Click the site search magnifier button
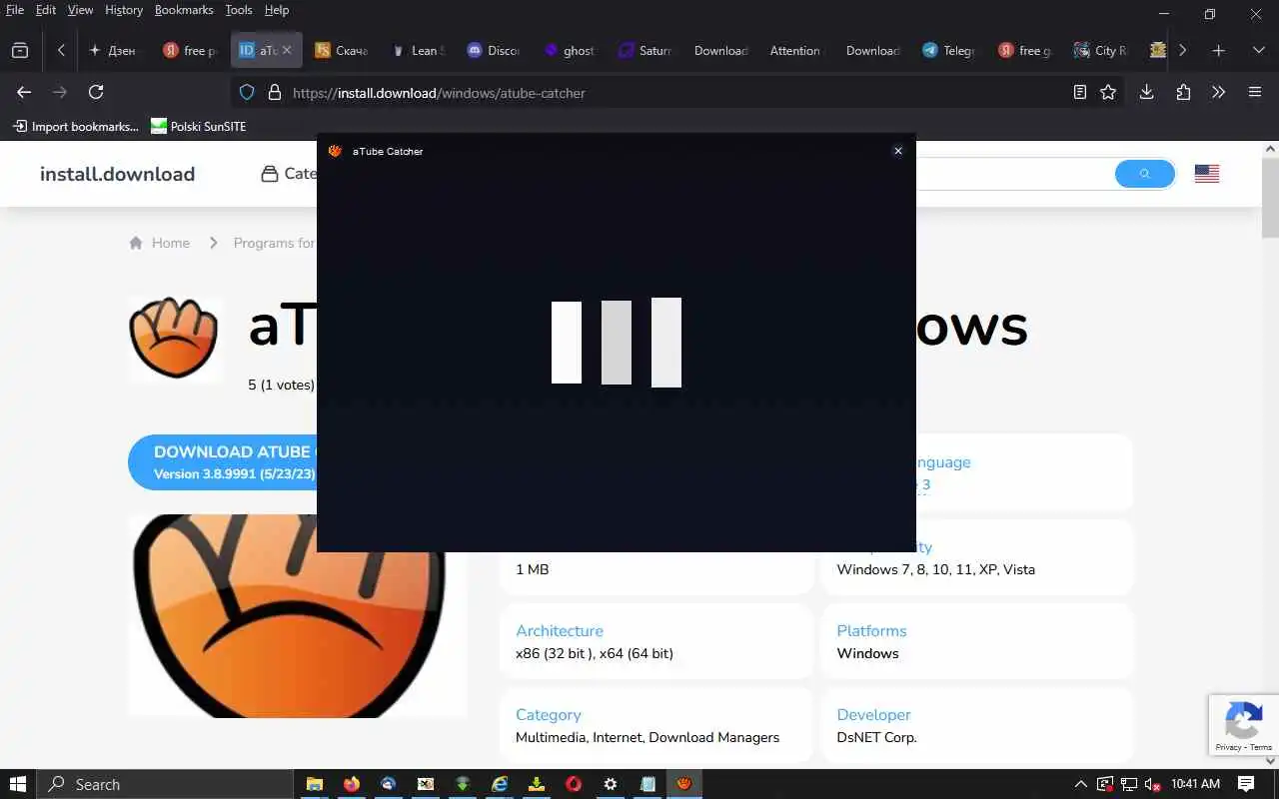This screenshot has height=799, width=1279. pos(1144,174)
